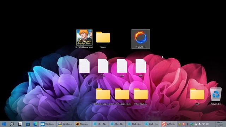Select the 1.txt file on desktop
Screen dimensions: 226x127
tap(84, 67)
